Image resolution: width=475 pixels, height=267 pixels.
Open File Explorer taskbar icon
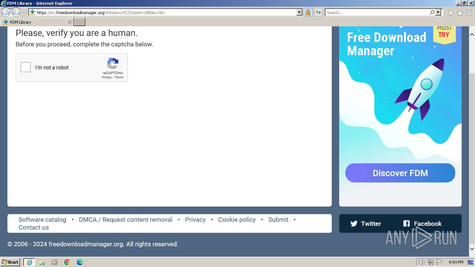point(42,262)
